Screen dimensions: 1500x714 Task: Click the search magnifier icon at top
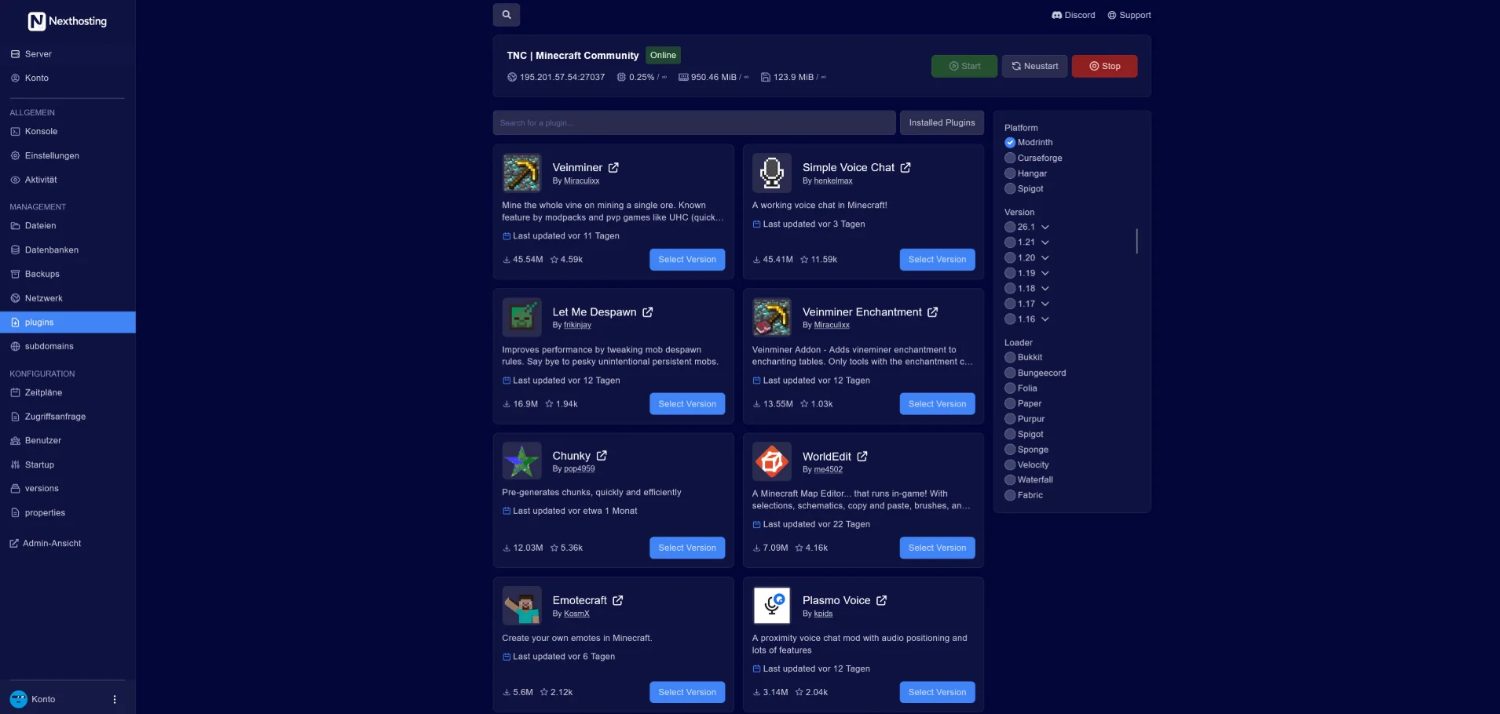(507, 14)
